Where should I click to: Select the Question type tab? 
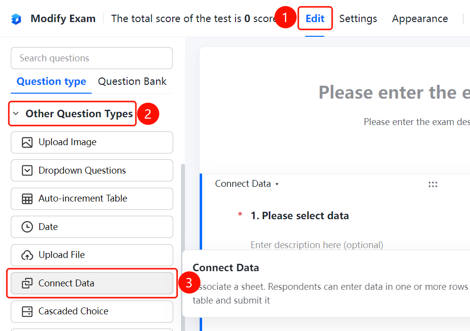coord(51,81)
